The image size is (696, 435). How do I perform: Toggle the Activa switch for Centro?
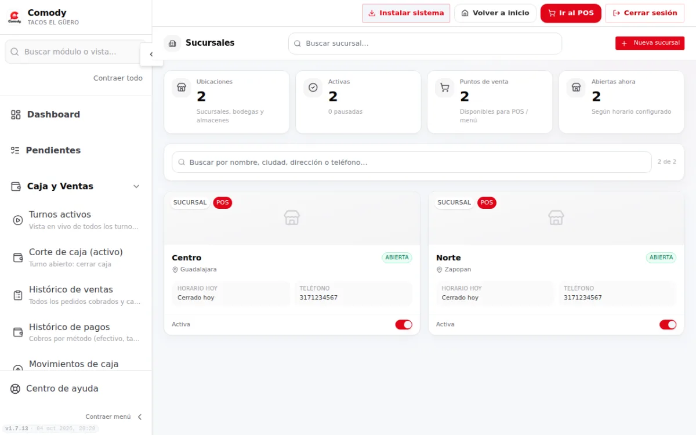[404, 324]
